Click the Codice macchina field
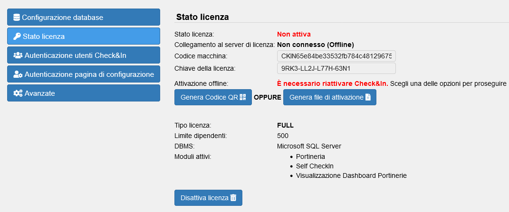 tap(336, 56)
